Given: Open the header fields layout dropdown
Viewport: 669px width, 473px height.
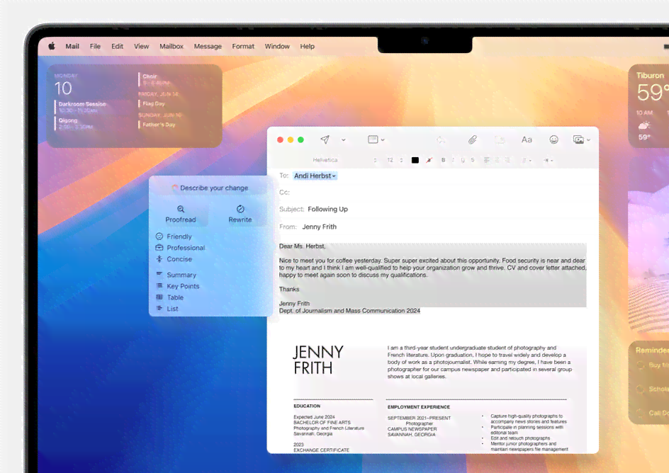Looking at the screenshot, I should 376,139.
